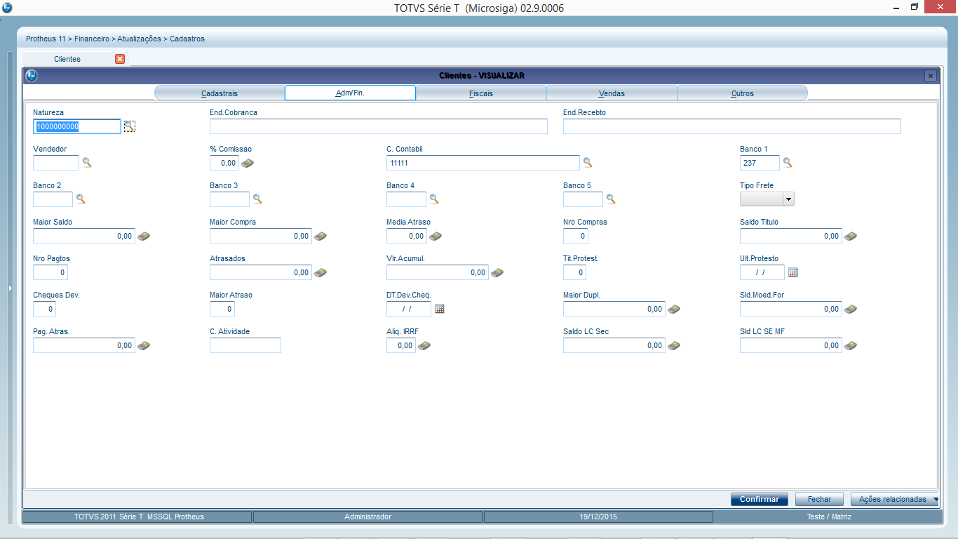Expand the Ações relacionadas arrow menu
The height and width of the screenshot is (539, 958).
936,500
